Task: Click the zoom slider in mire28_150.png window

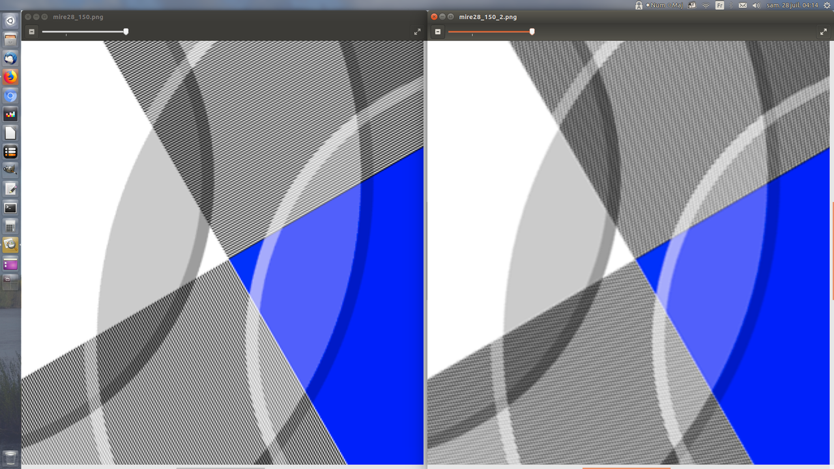Action: click(x=85, y=31)
